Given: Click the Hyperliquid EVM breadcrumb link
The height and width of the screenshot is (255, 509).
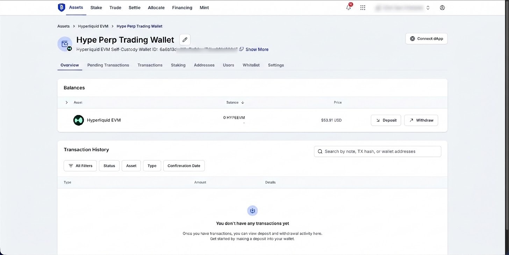Looking at the screenshot, I should [93, 26].
